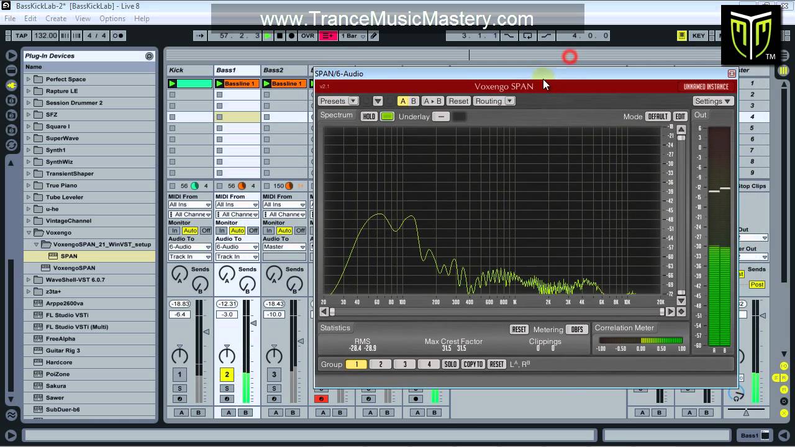The width and height of the screenshot is (795, 447).
Task: Expand the TransientShaper folder
Action: pos(28,174)
